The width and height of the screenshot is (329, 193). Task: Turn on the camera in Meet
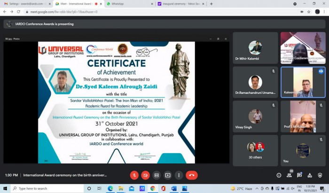[x=145, y=175]
